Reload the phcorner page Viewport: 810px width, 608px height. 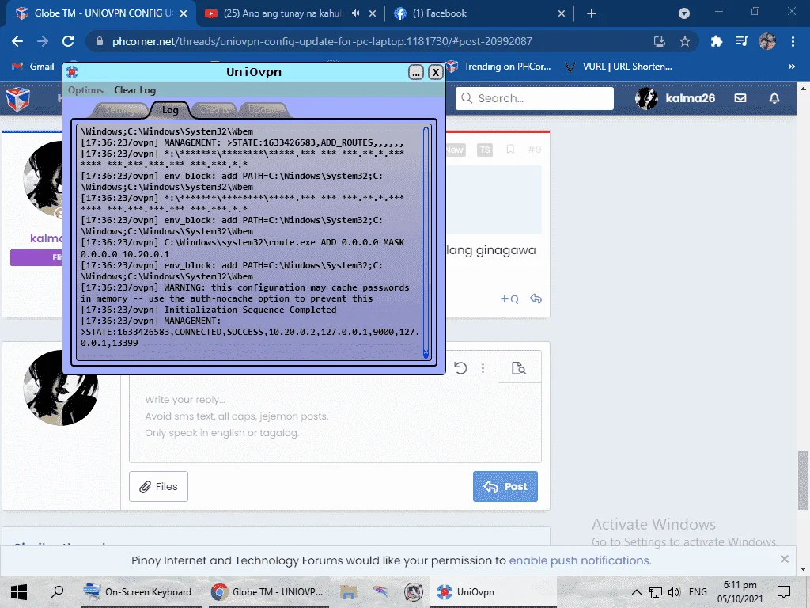(x=68, y=41)
